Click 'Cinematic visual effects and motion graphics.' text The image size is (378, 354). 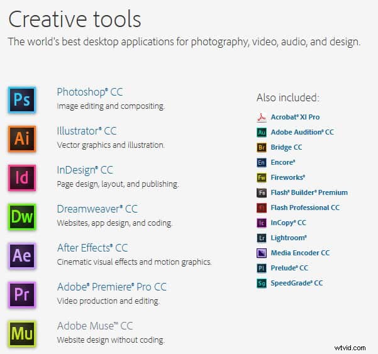(134, 262)
